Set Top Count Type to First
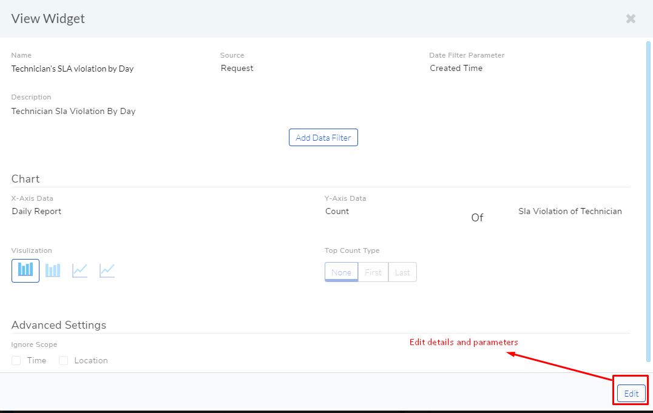The height and width of the screenshot is (413, 653). tap(373, 272)
